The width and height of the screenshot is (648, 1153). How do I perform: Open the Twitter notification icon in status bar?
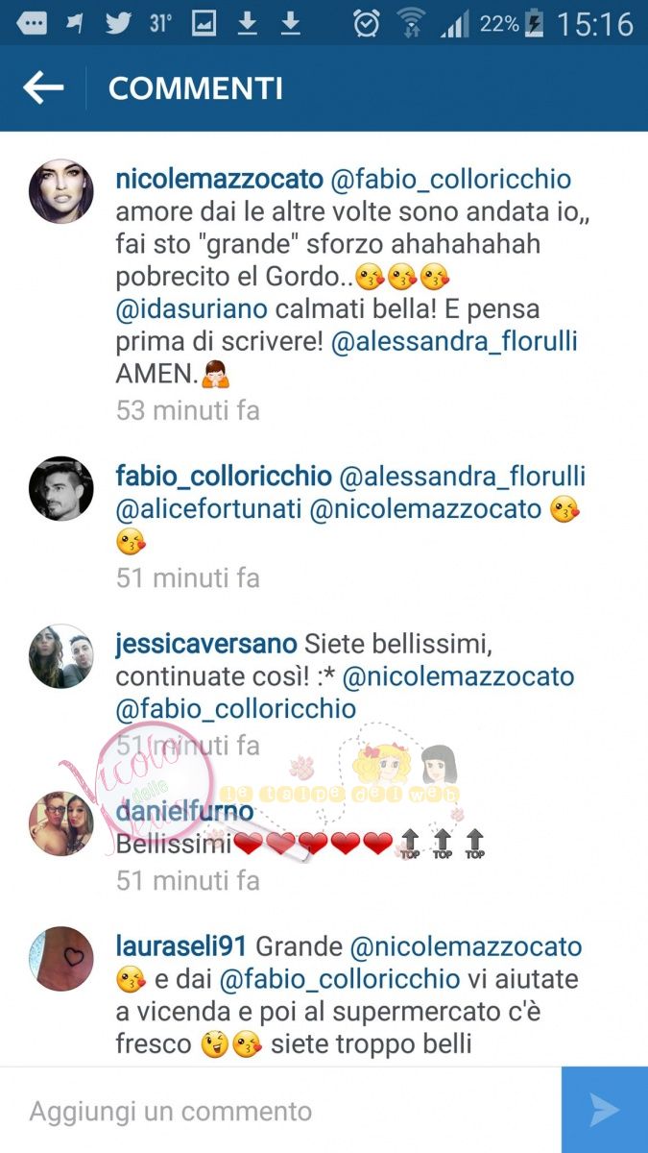coord(118,22)
